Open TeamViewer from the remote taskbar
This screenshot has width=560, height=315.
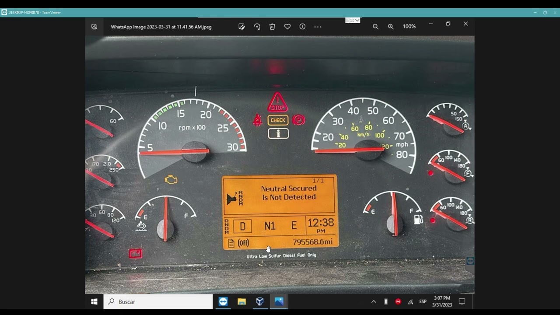(223, 301)
